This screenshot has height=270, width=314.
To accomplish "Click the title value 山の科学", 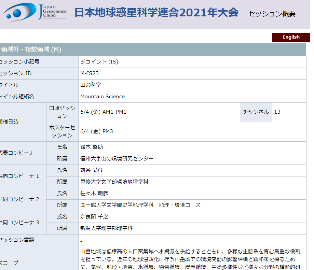I will [91, 85].
